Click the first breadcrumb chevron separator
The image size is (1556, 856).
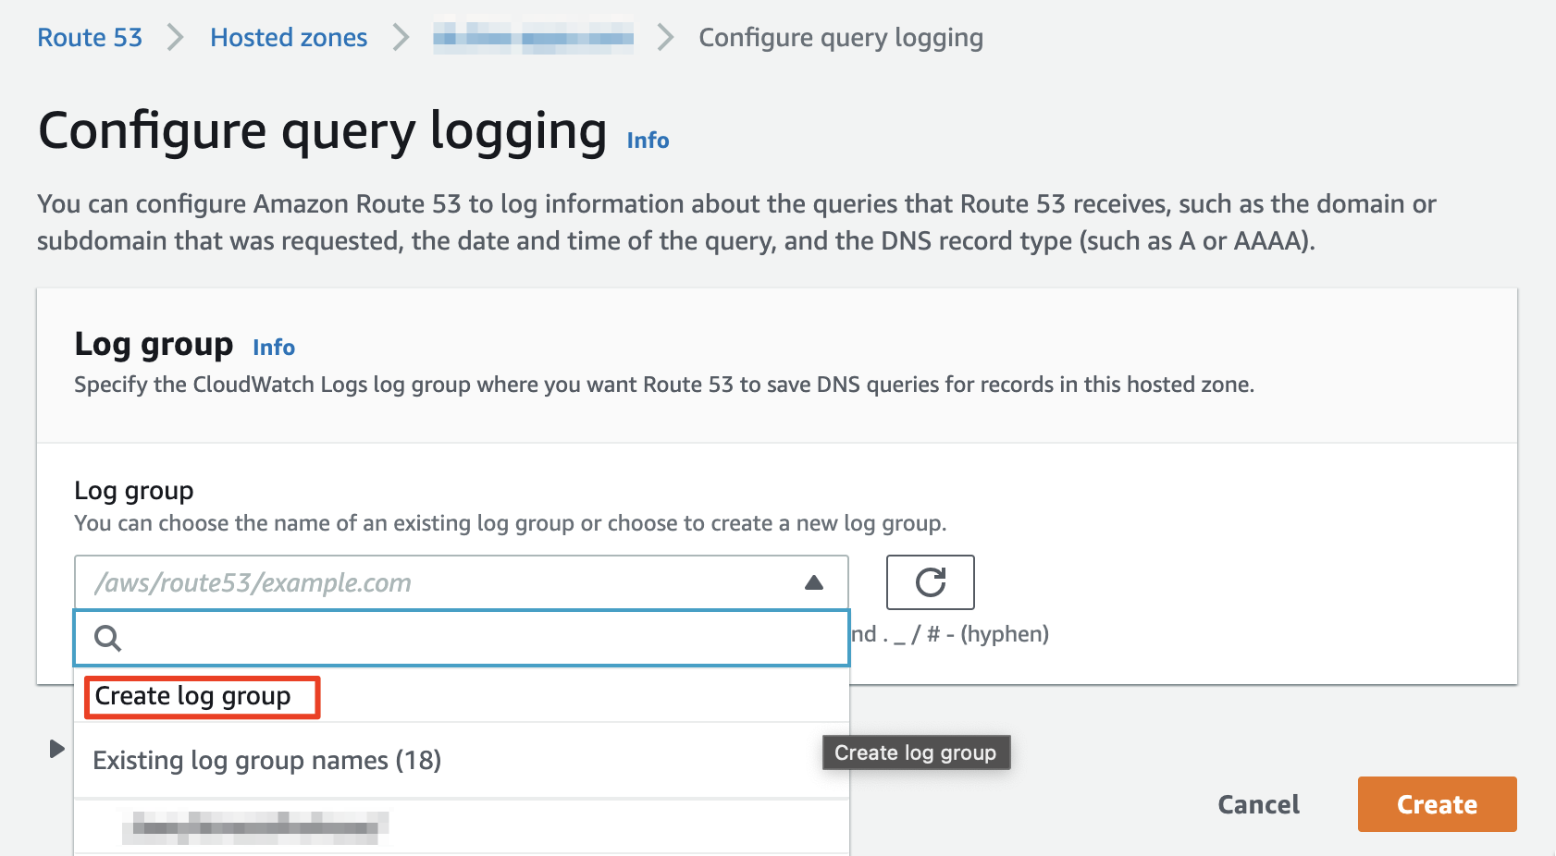176,38
